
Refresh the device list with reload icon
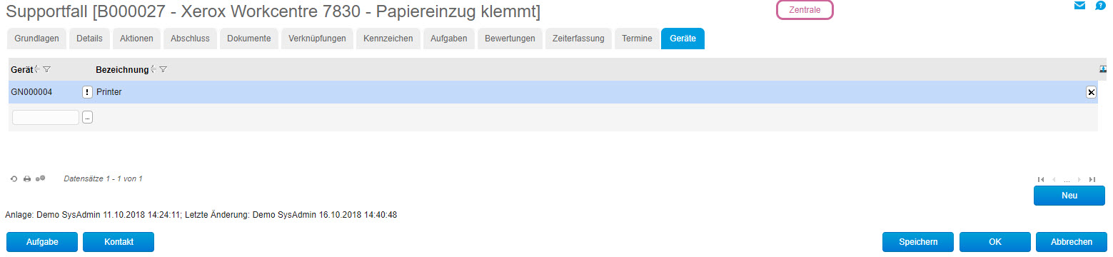point(14,178)
